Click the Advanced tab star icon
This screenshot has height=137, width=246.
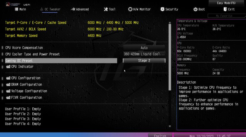point(73,9)
